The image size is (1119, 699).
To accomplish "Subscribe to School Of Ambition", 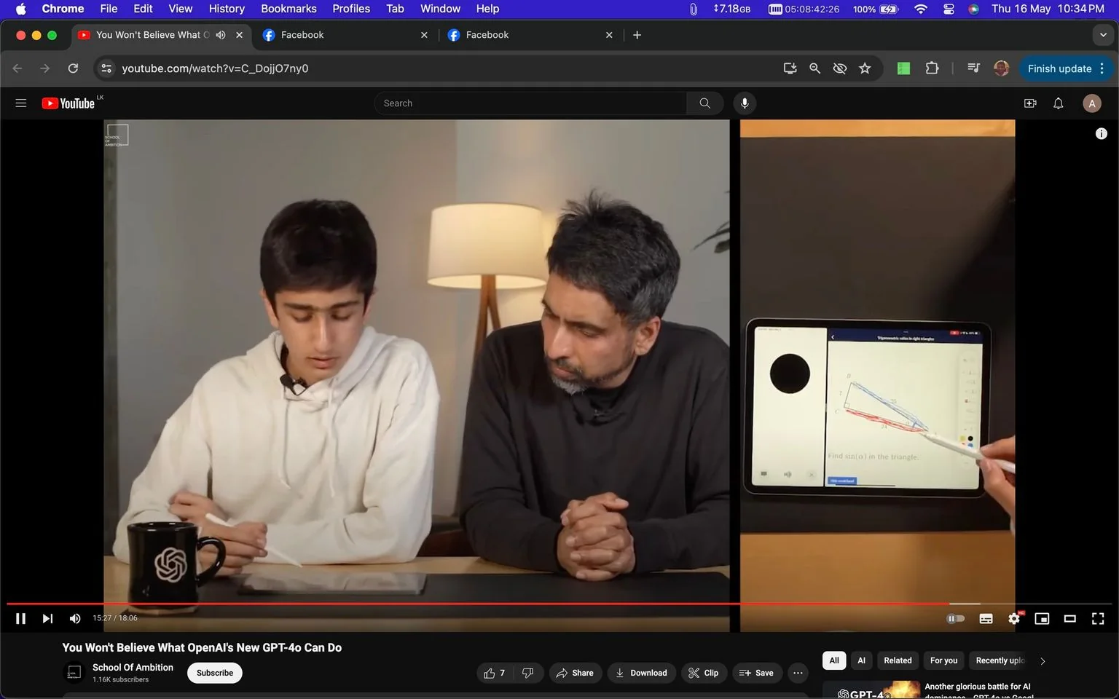I will pos(215,673).
